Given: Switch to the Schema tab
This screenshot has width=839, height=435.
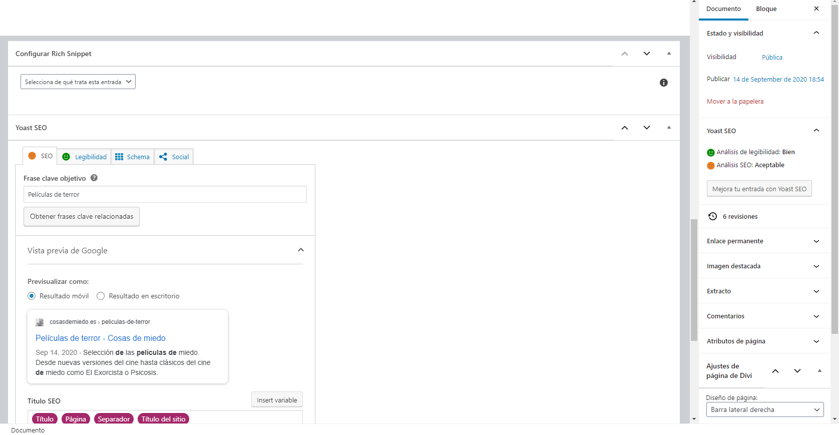Looking at the screenshot, I should click(x=133, y=157).
